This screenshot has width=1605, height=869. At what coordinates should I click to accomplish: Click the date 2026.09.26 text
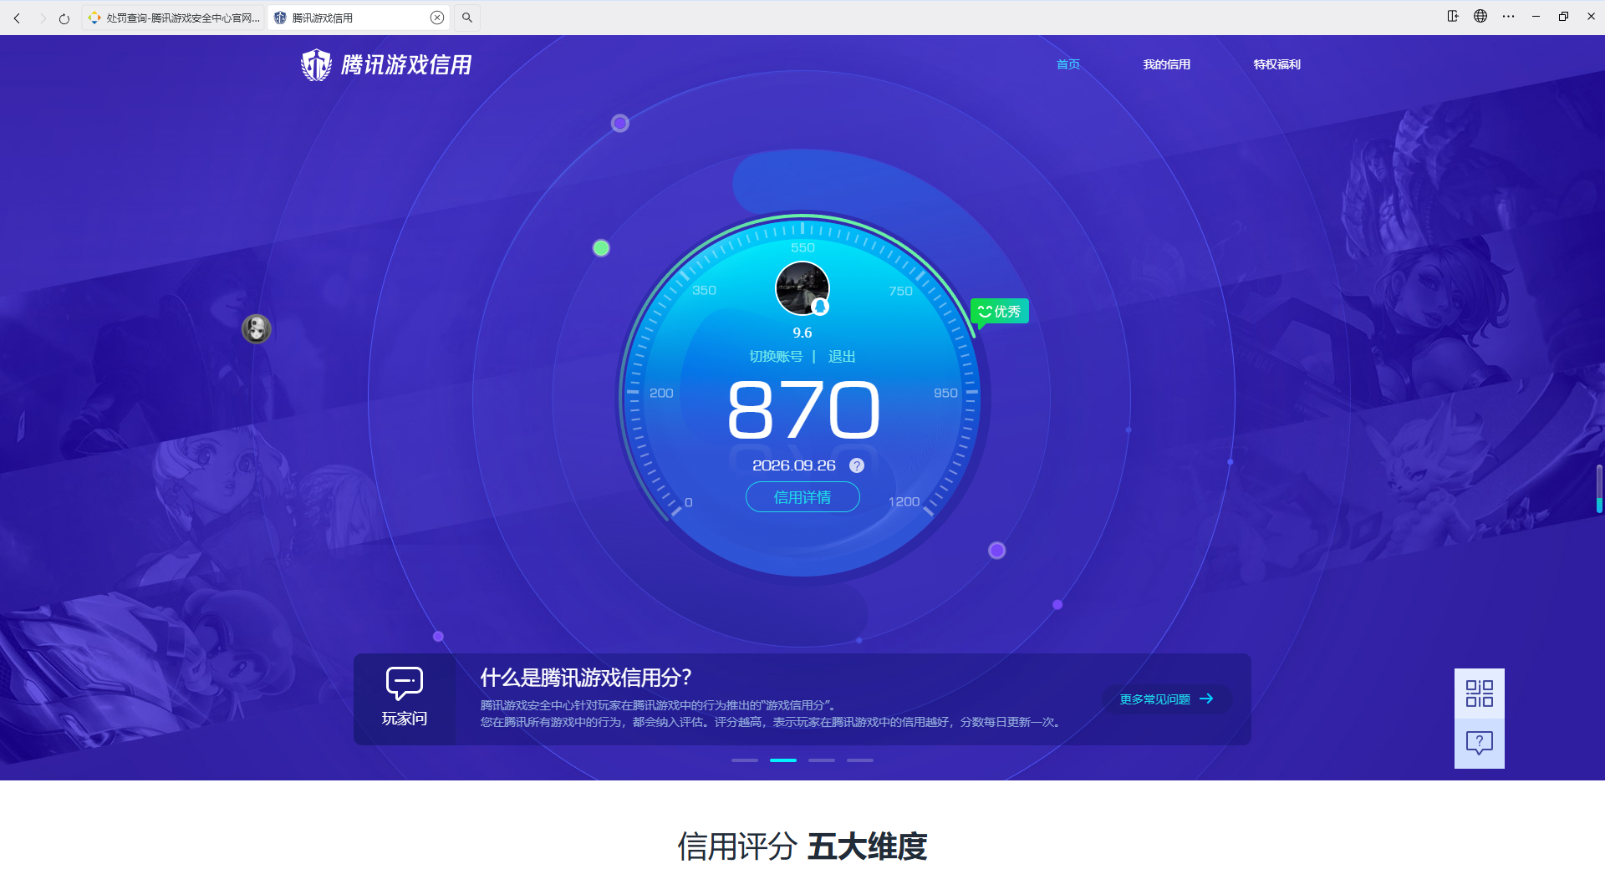pos(794,465)
